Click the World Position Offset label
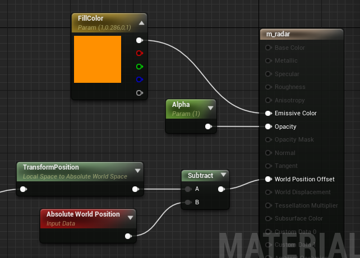The image size is (360, 258). pos(304,179)
